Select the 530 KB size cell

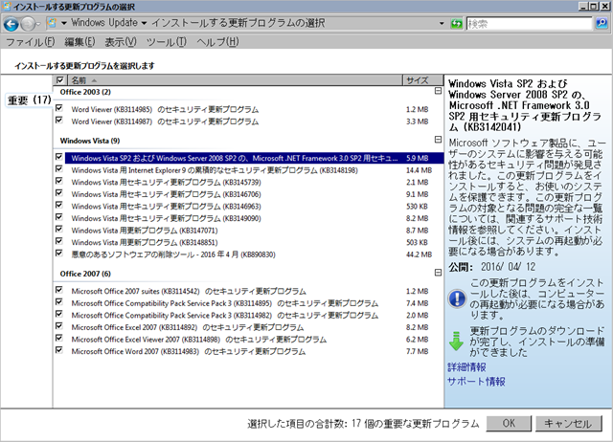[x=417, y=206]
